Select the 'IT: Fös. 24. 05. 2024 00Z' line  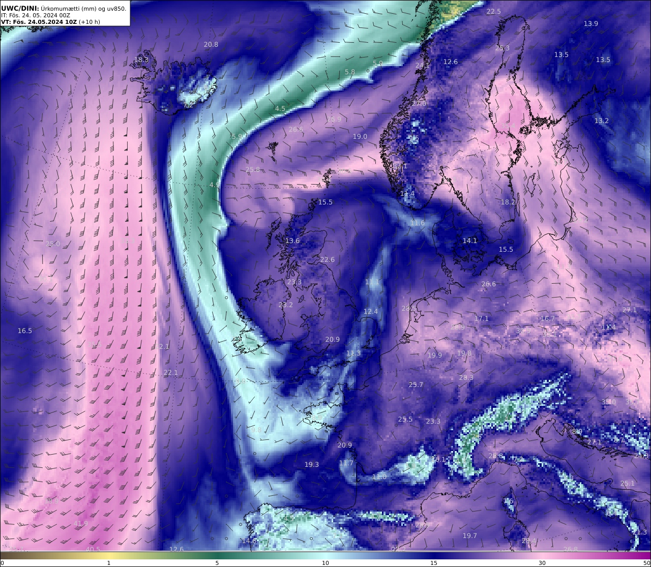coord(36,15)
